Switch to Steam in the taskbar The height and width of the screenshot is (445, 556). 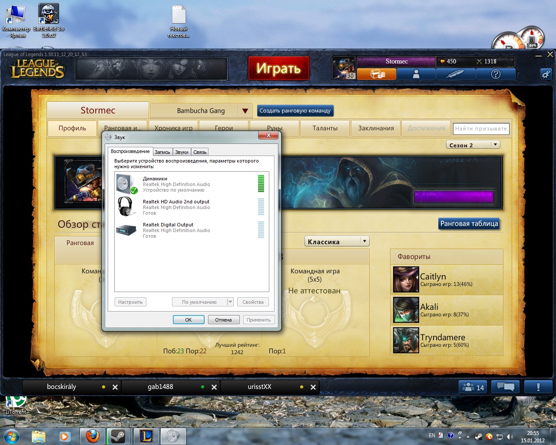pos(119,436)
